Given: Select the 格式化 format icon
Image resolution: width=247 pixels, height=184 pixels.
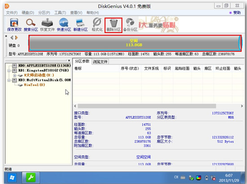Looking at the screenshot, I should click(x=97, y=25).
